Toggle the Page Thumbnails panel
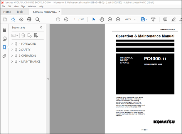 4,39
